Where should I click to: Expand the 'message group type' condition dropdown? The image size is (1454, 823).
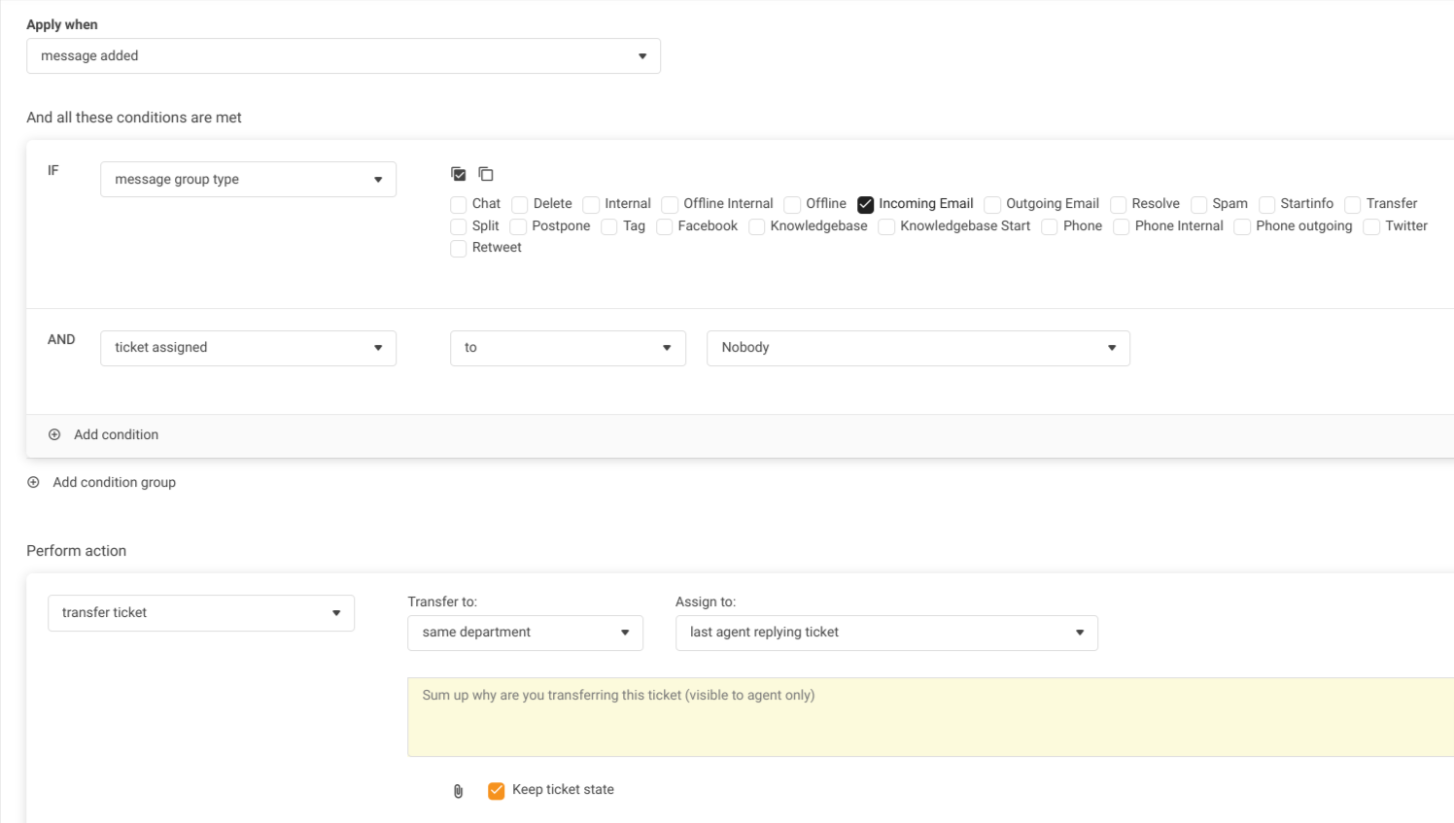pyautogui.click(x=248, y=180)
